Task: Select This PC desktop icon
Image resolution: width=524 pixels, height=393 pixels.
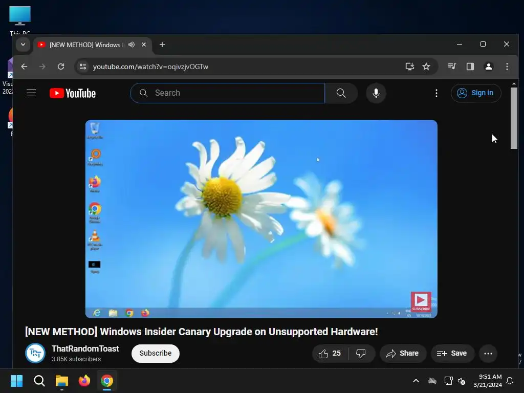Action: point(20,20)
